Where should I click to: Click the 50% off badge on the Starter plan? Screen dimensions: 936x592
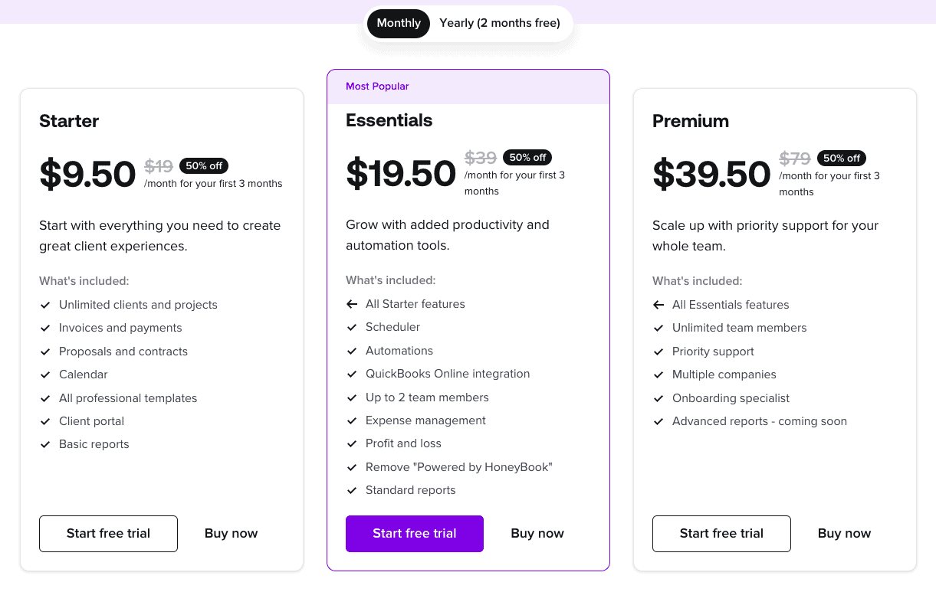pos(204,165)
